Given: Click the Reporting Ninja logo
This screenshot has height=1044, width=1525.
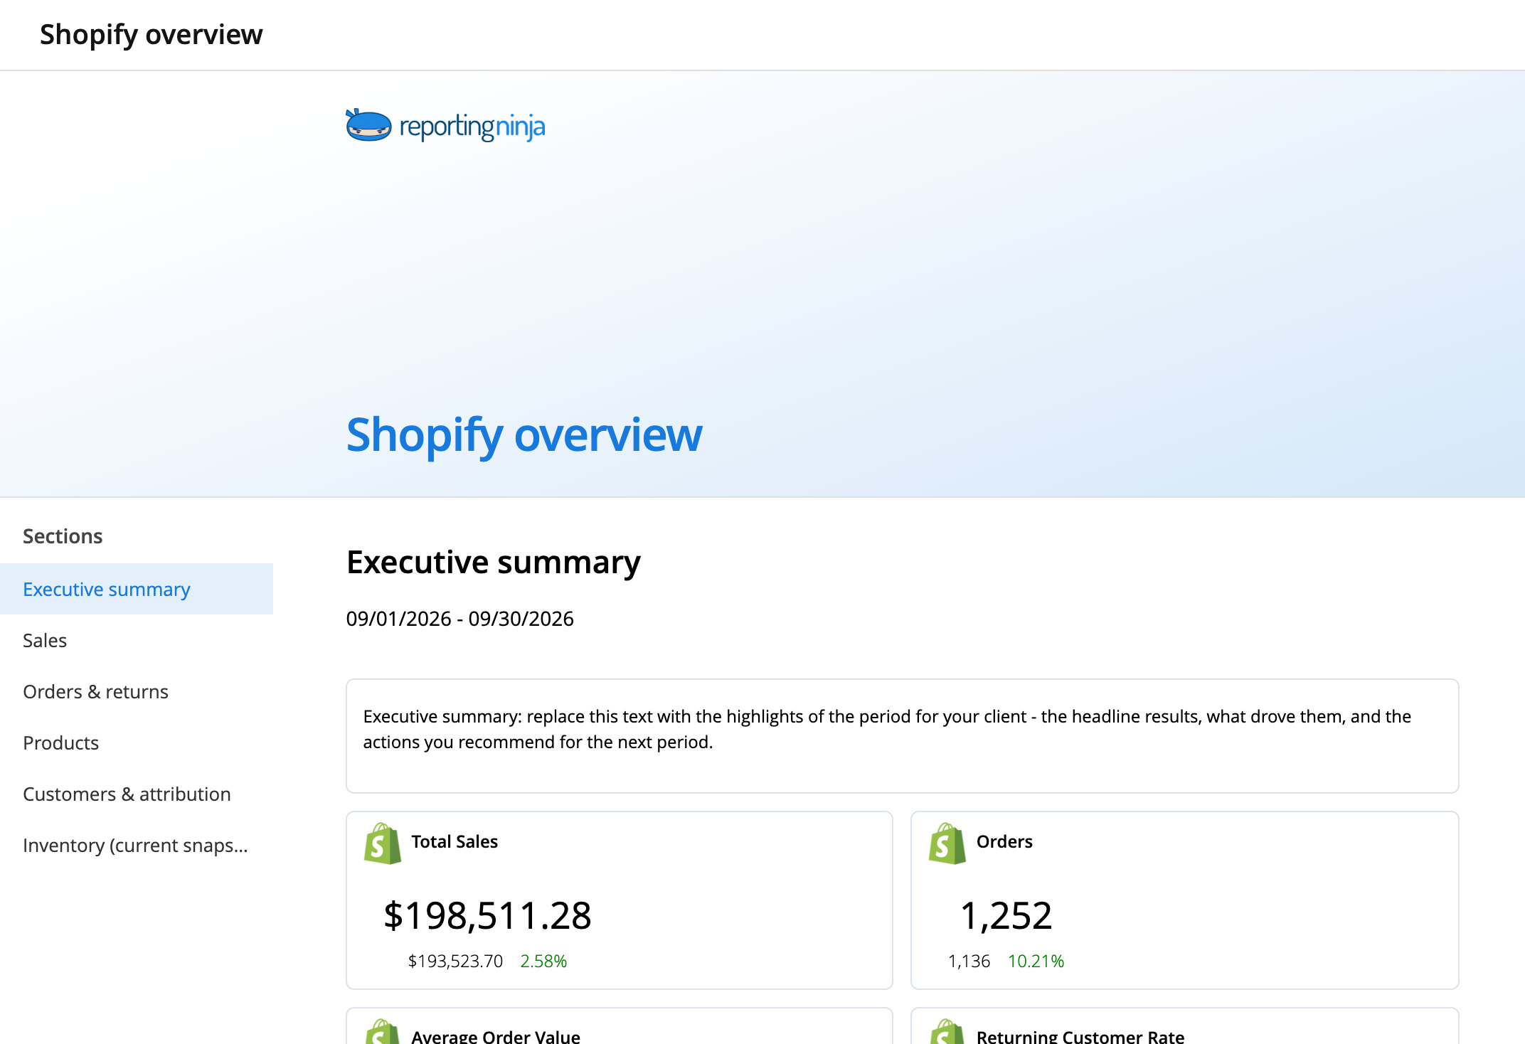Looking at the screenshot, I should [445, 126].
